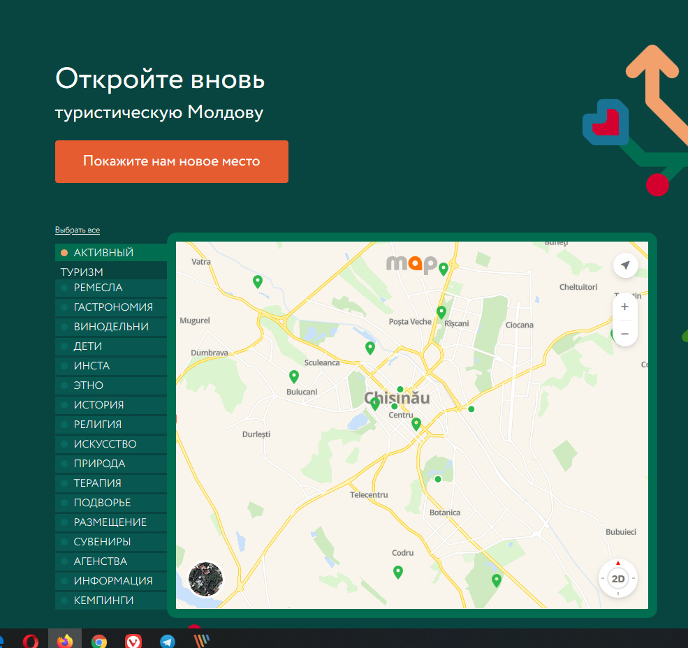Screen dimensions: 688x648
Task: Open Opera from the taskbar
Action: click(30, 641)
